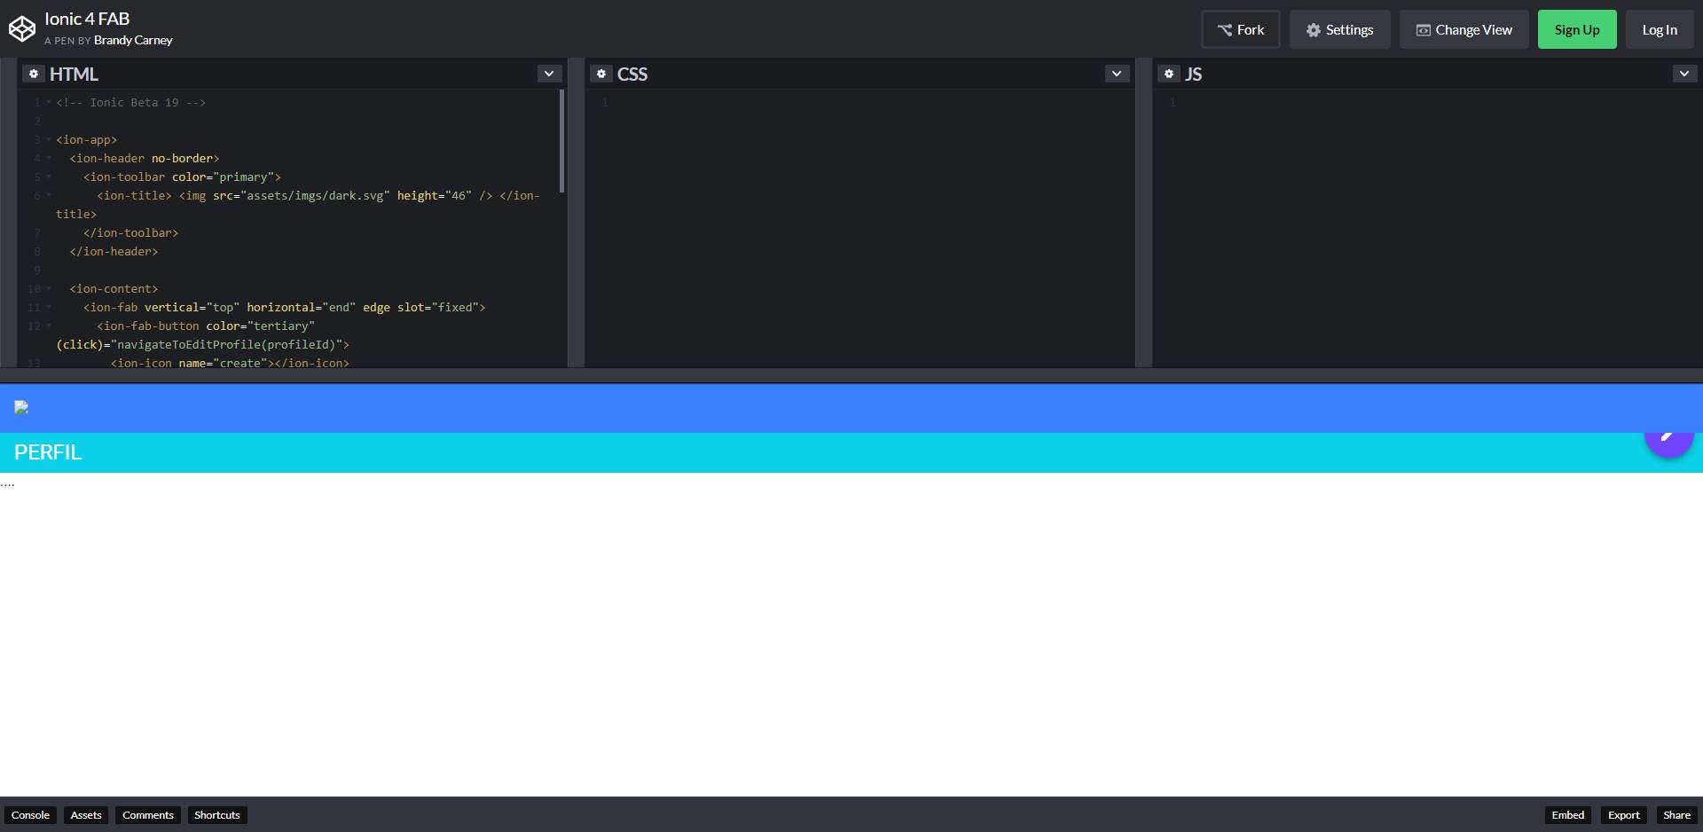Click the Change View screen icon
The height and width of the screenshot is (832, 1703).
pyautogui.click(x=1422, y=28)
